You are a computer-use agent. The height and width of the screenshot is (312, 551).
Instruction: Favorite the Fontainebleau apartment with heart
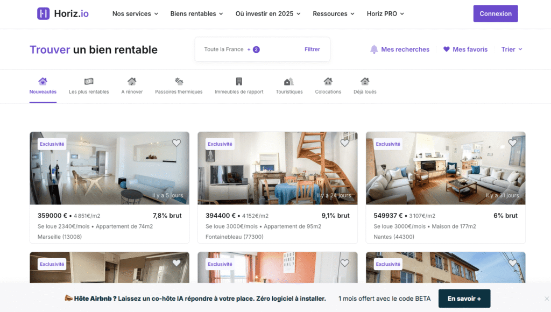click(x=345, y=143)
